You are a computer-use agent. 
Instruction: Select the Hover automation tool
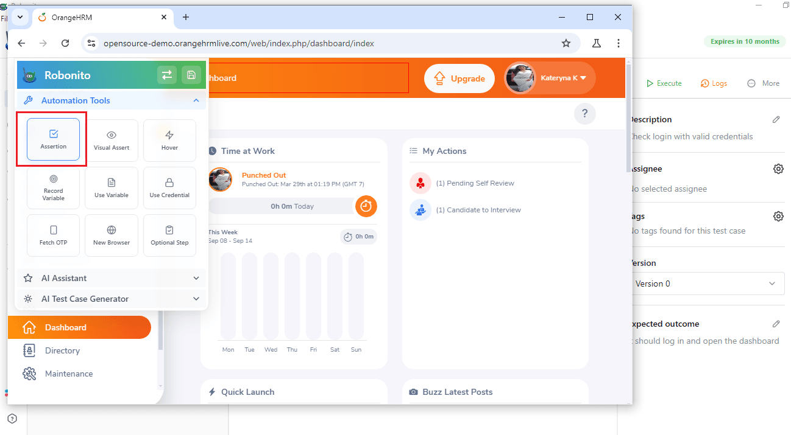(x=169, y=141)
